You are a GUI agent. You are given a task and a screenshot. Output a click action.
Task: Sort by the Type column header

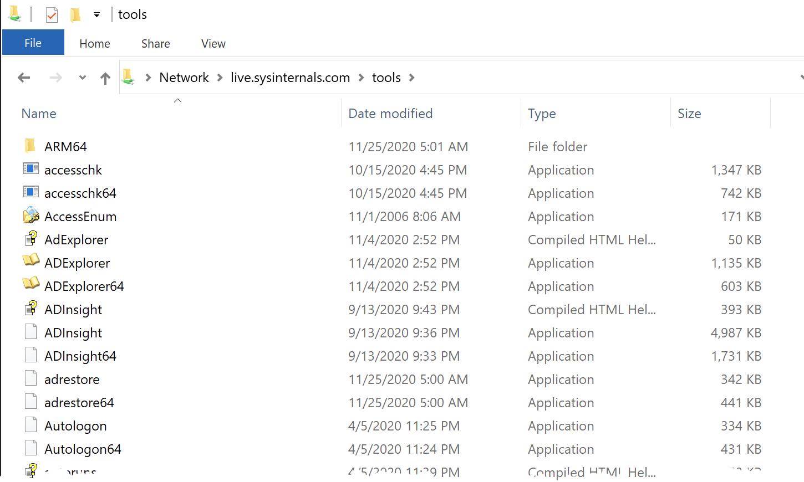click(542, 114)
